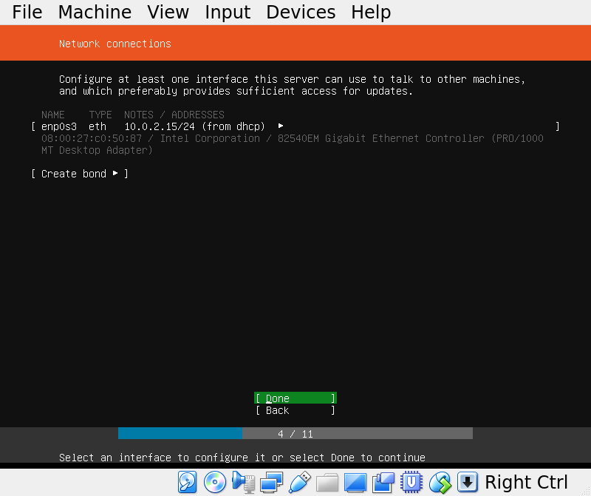Click the recording status indicator icon
591x496 pixels.
click(383, 483)
